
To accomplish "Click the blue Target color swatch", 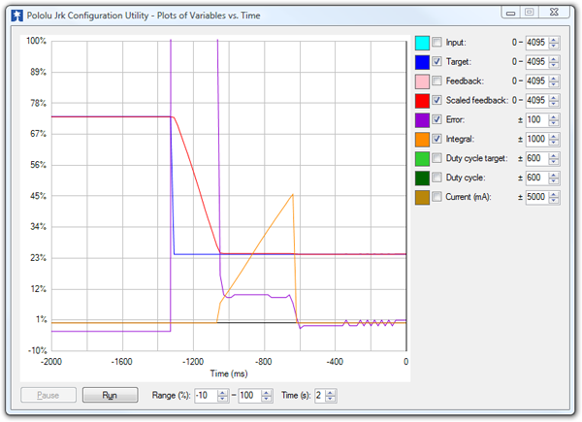I will click(x=422, y=62).
